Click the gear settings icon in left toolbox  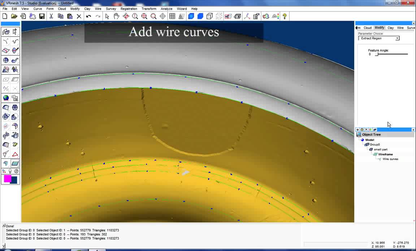pyautogui.click(x=17, y=171)
